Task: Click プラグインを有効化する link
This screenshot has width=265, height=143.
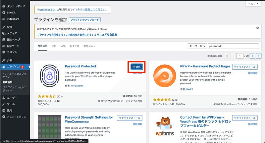Action: pyautogui.click(x=50, y=35)
